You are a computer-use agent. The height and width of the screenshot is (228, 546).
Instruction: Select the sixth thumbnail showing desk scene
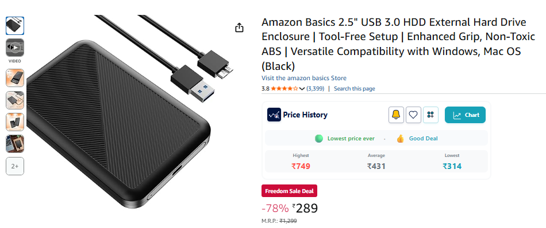14,144
